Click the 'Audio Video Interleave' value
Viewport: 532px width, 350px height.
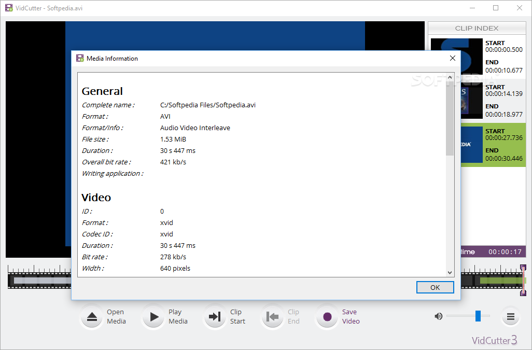pos(195,128)
